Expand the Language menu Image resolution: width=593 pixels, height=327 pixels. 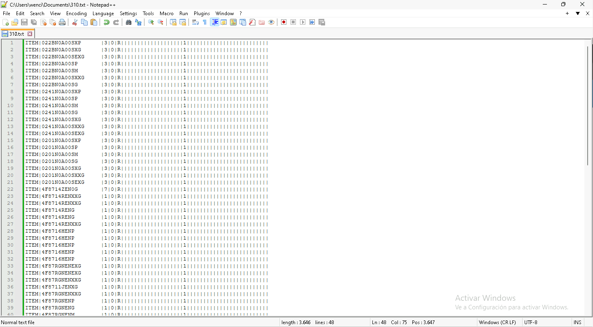tap(103, 14)
